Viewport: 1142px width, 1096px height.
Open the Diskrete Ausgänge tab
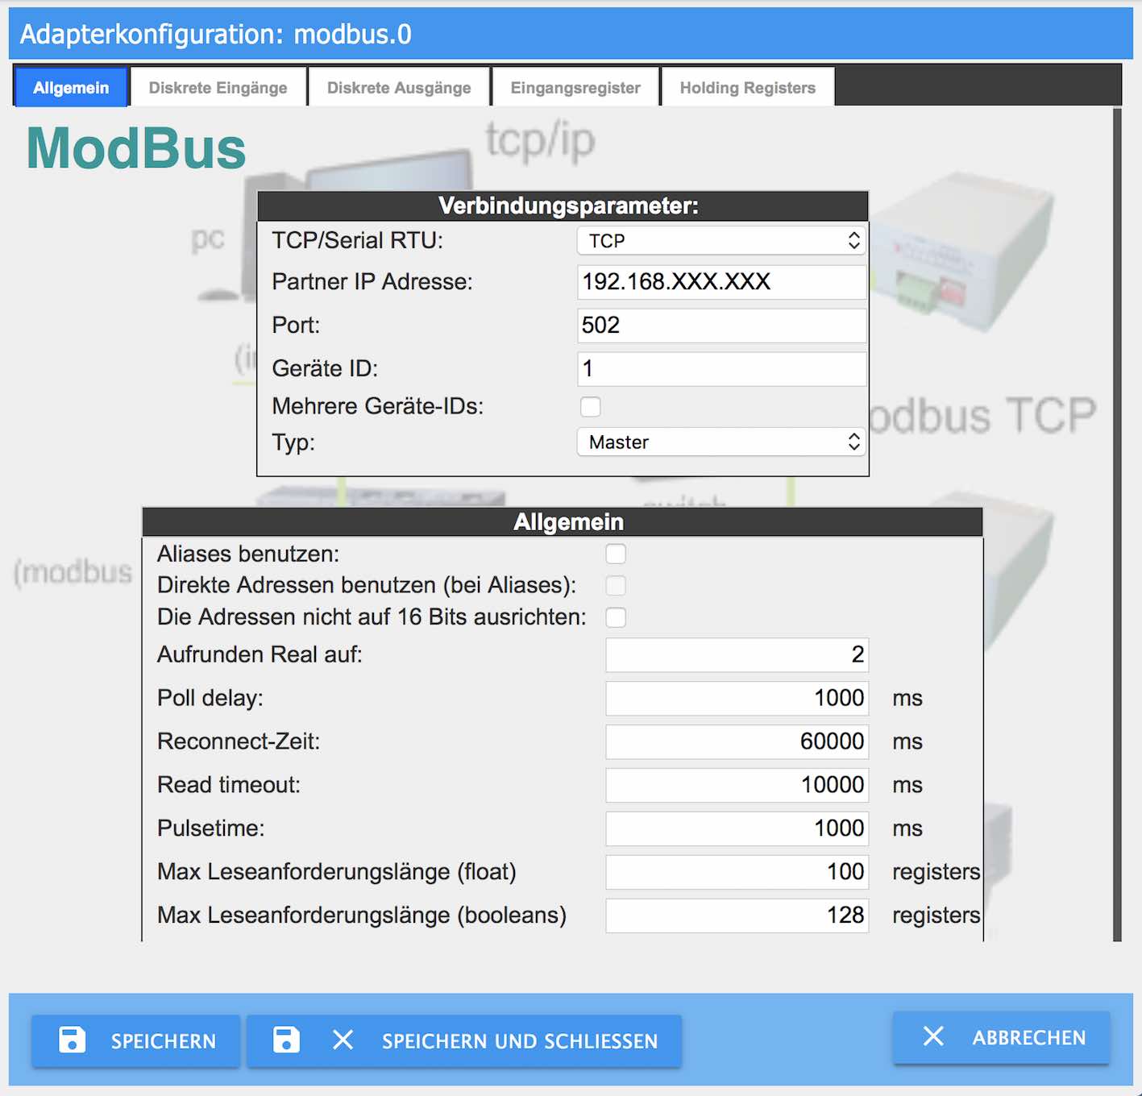point(398,87)
